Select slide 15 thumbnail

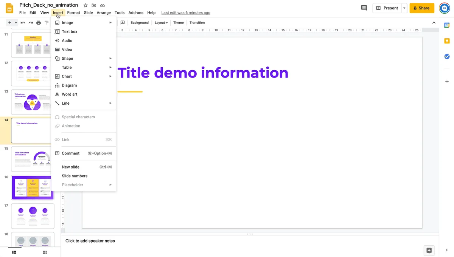click(x=33, y=159)
